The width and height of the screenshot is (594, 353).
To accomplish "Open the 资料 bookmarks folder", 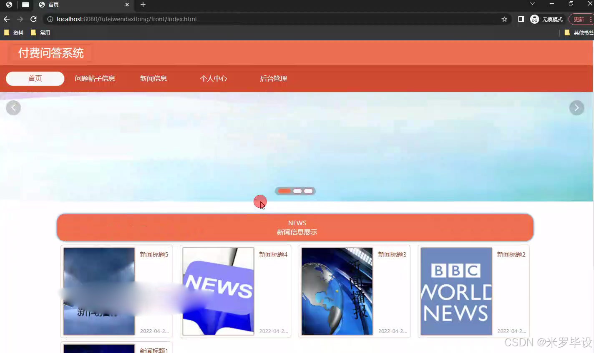I will point(14,32).
